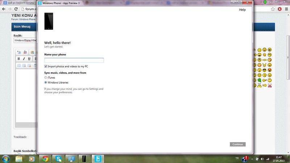Click the delete table icon in forum editor
290x163 pixels.
pyautogui.click(x=29, y=66)
